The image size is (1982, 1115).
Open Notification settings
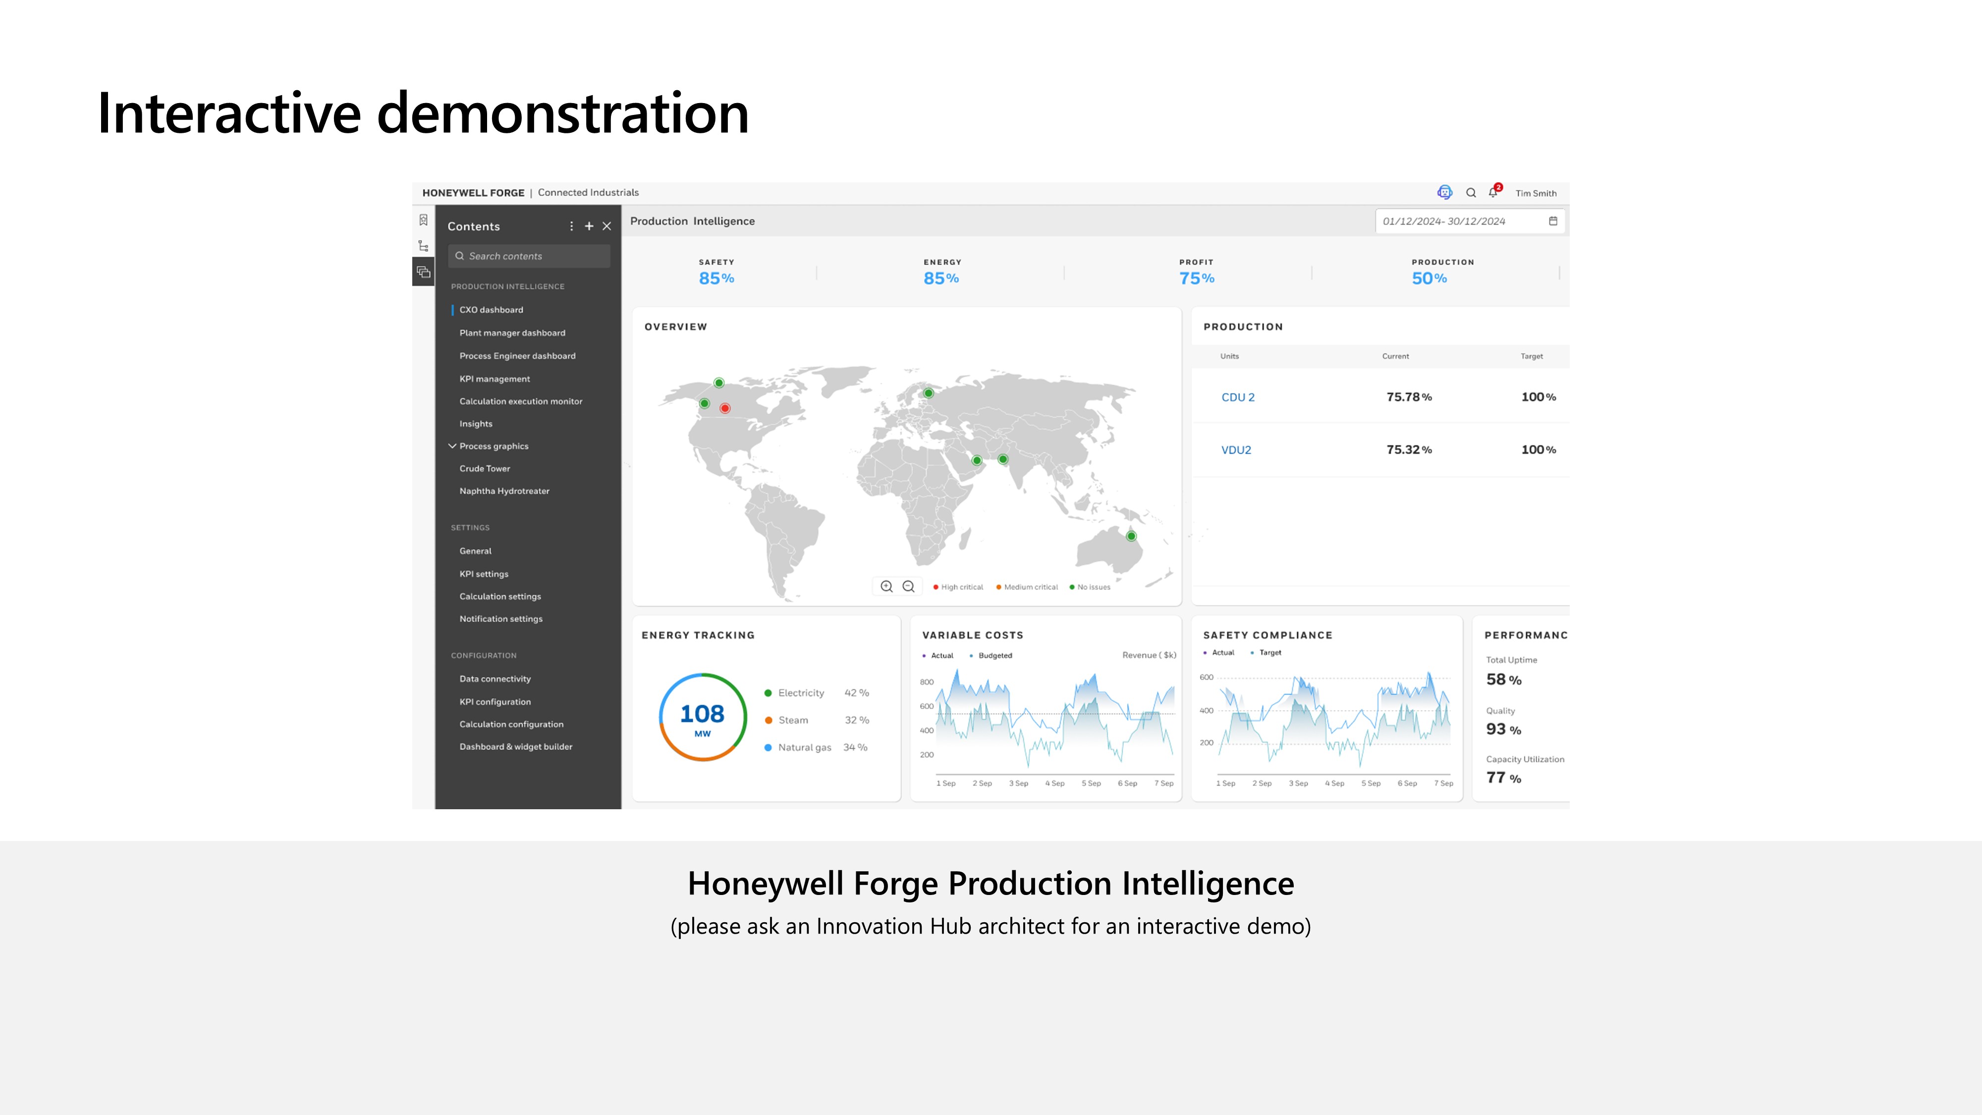(501, 618)
